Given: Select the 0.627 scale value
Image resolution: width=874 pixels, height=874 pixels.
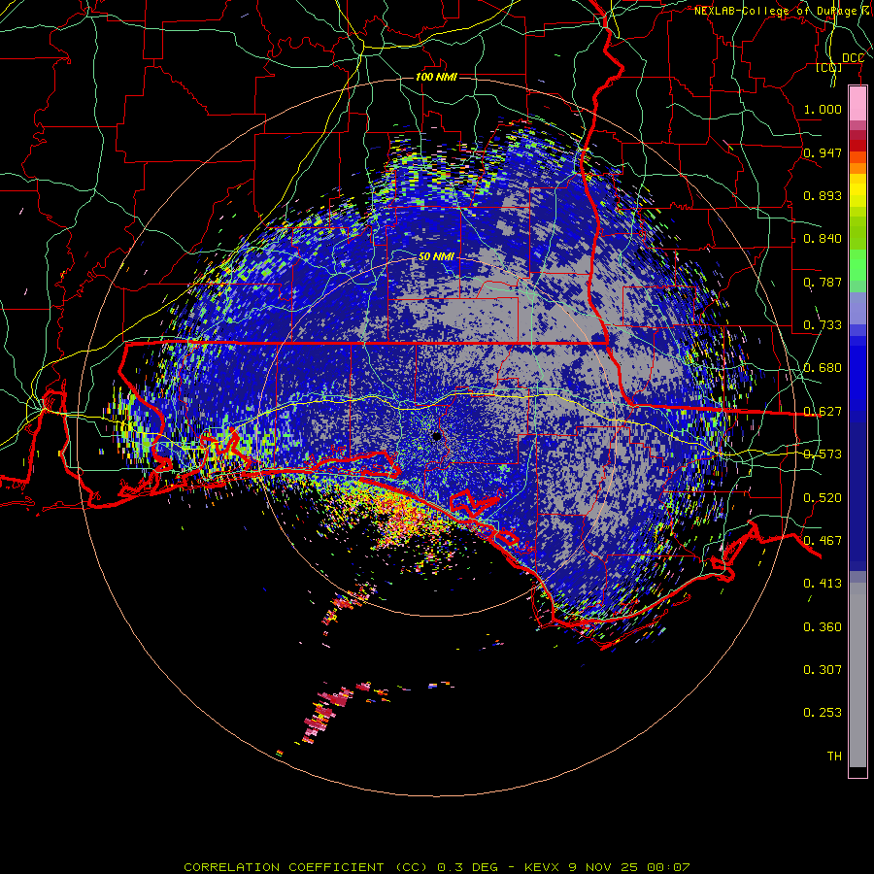Looking at the screenshot, I should [823, 412].
